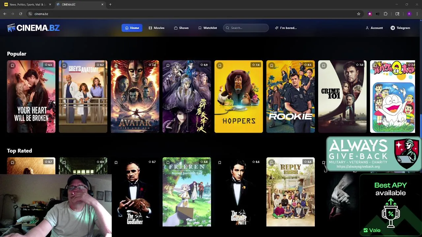Open the Grey's Anatomy poster
The height and width of the screenshot is (237, 422).
83,96
